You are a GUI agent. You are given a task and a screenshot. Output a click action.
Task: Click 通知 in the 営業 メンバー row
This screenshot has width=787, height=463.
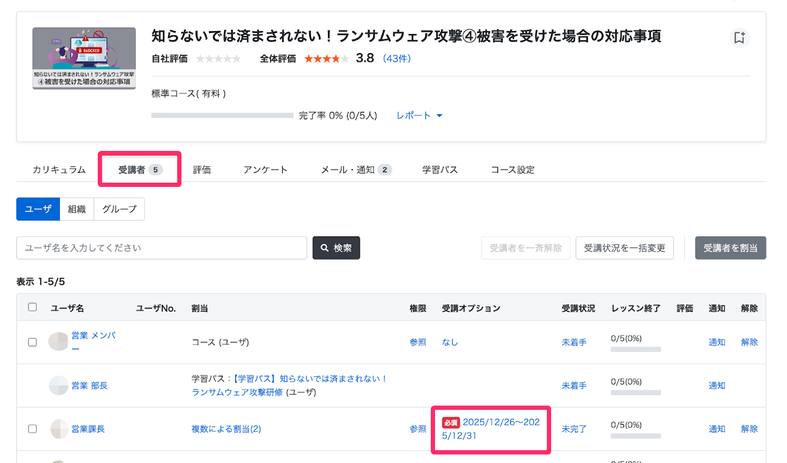(x=717, y=342)
